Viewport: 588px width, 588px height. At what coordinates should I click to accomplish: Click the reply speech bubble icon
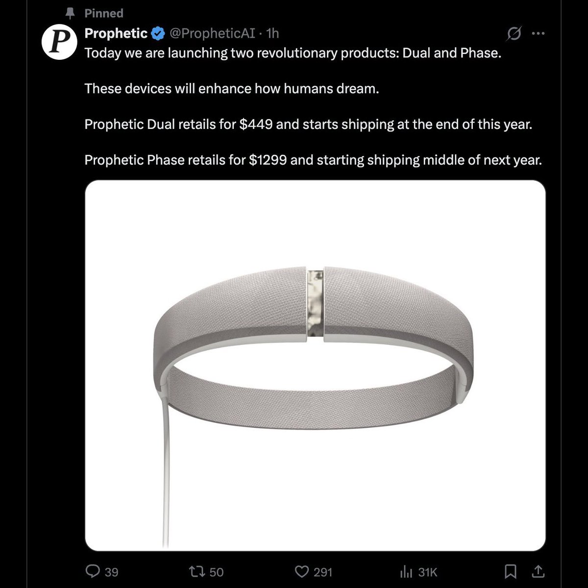93,571
